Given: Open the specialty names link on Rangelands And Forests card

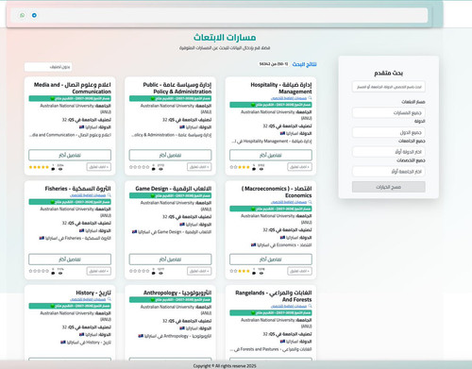Looking at the screenshot, I should click(x=289, y=306).
